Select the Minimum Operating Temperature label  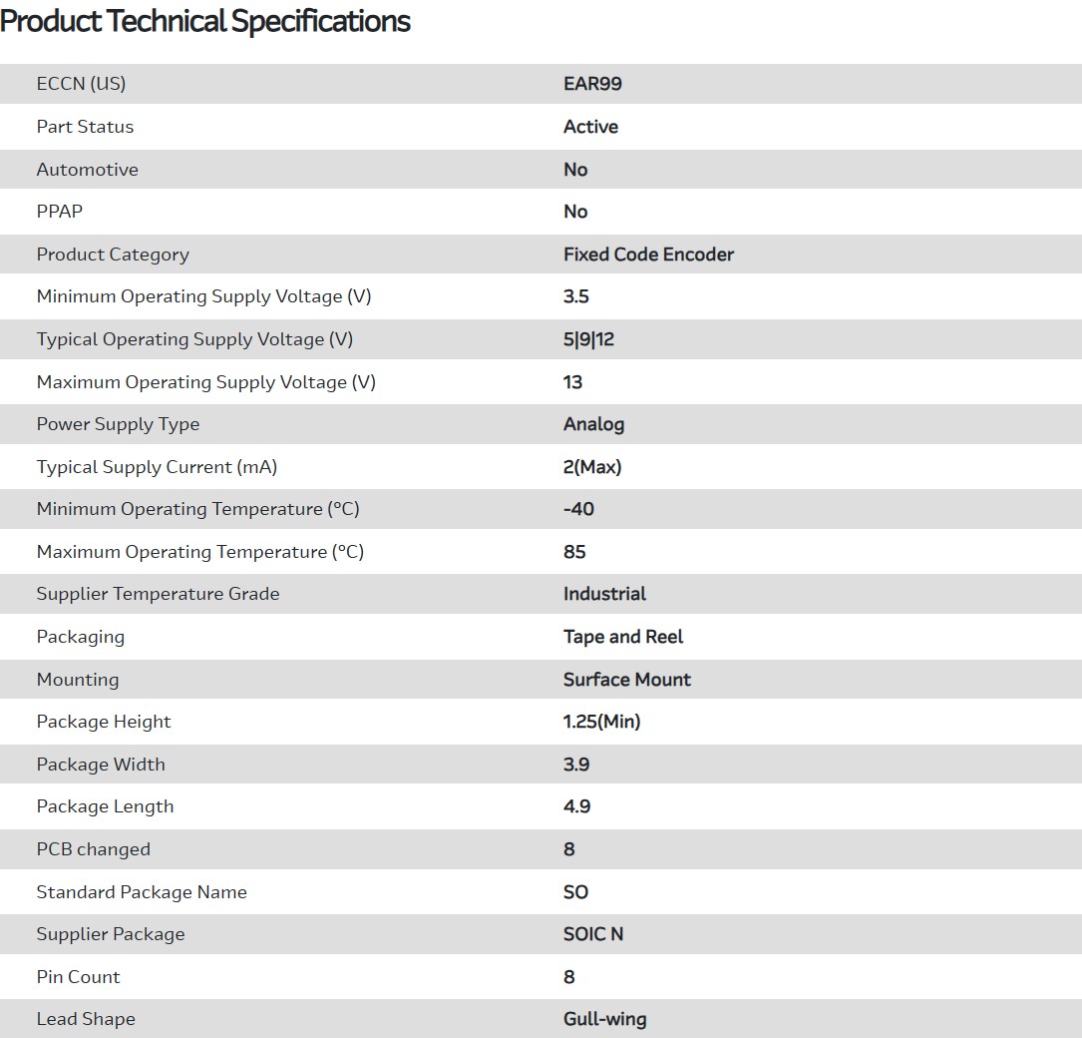click(x=197, y=509)
